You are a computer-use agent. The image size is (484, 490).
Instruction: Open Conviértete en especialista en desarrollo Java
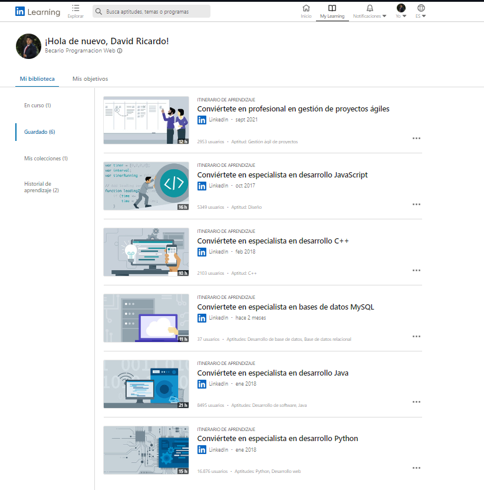pyautogui.click(x=272, y=373)
